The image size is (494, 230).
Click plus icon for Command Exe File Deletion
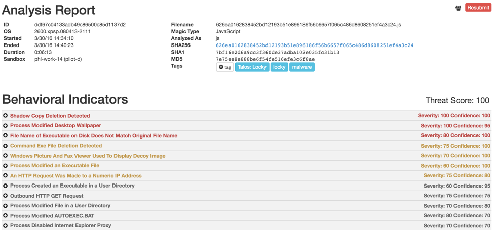tap(6, 146)
